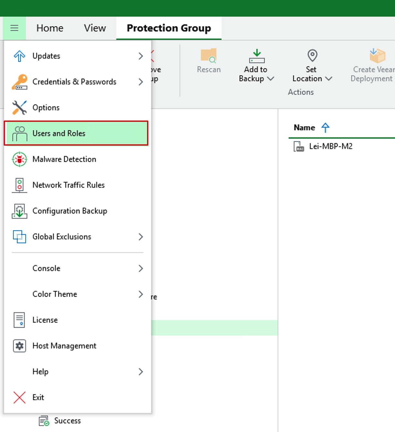Switch to the View tab
Screen dimensions: 395x432
point(95,28)
